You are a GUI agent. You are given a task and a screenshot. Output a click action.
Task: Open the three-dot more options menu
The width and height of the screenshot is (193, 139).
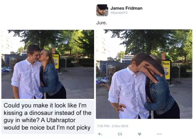coord(159,134)
